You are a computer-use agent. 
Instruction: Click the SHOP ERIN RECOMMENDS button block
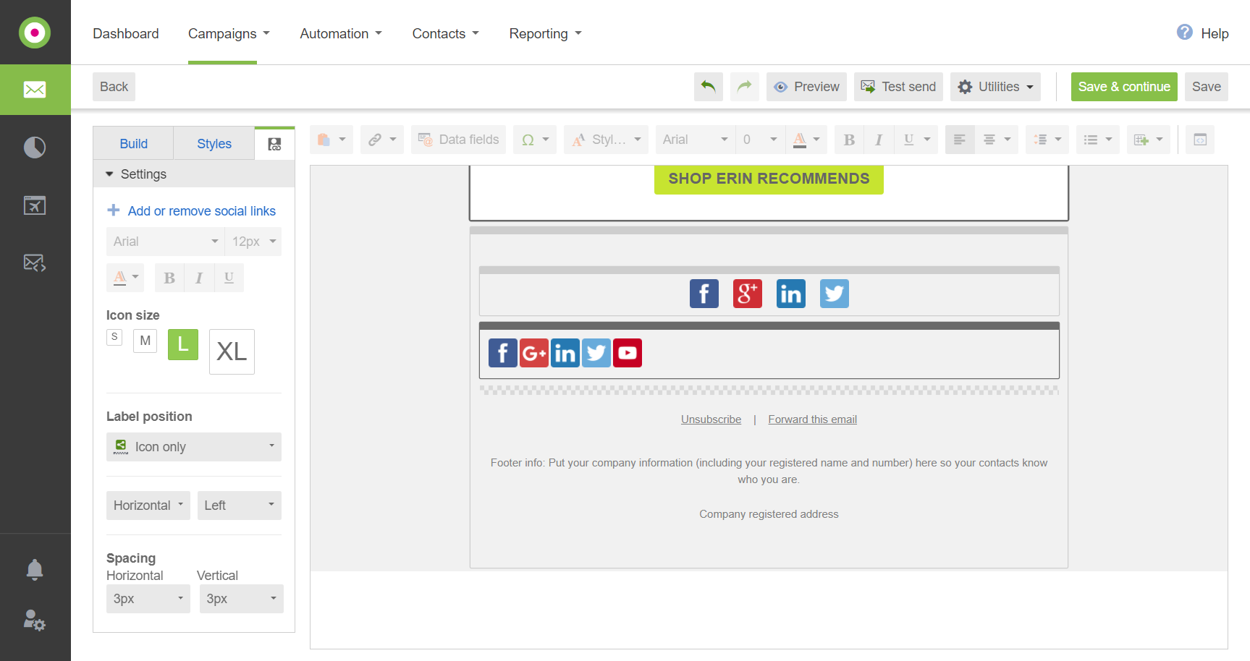click(x=769, y=179)
